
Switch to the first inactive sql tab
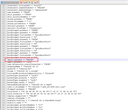point(10,2)
